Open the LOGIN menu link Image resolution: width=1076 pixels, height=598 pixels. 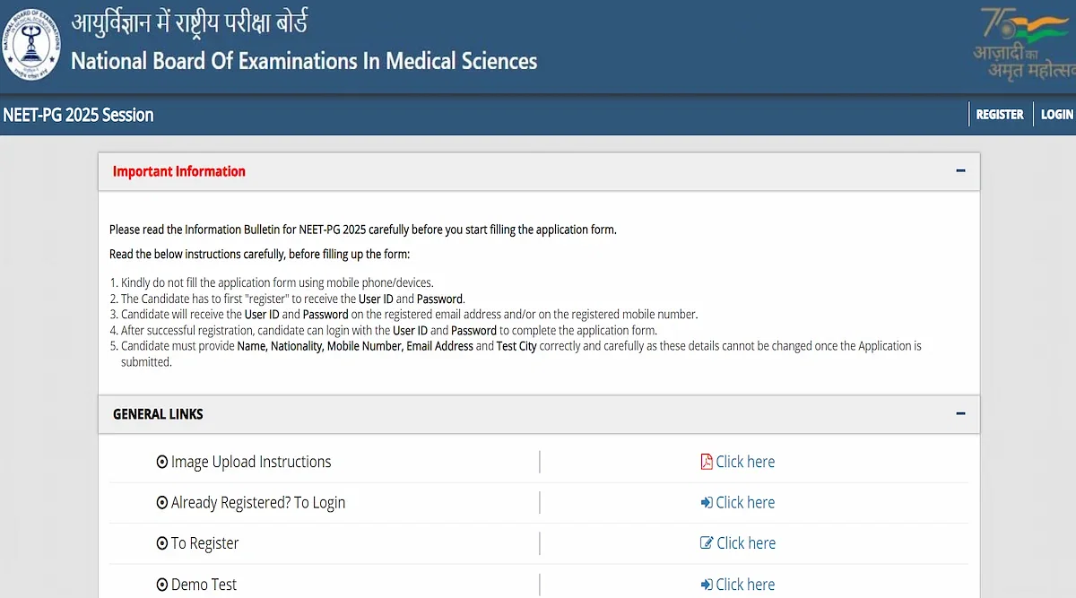click(1057, 115)
